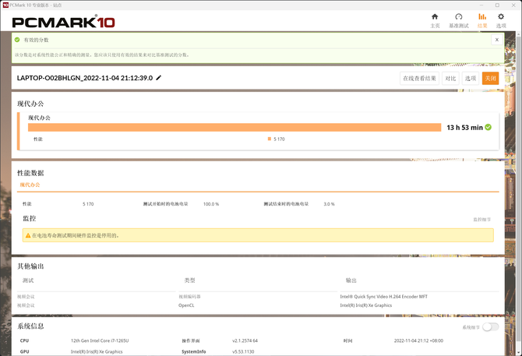Toggle the 系统细节 switch
Image resolution: width=522 pixels, height=356 pixels.
[x=490, y=327]
